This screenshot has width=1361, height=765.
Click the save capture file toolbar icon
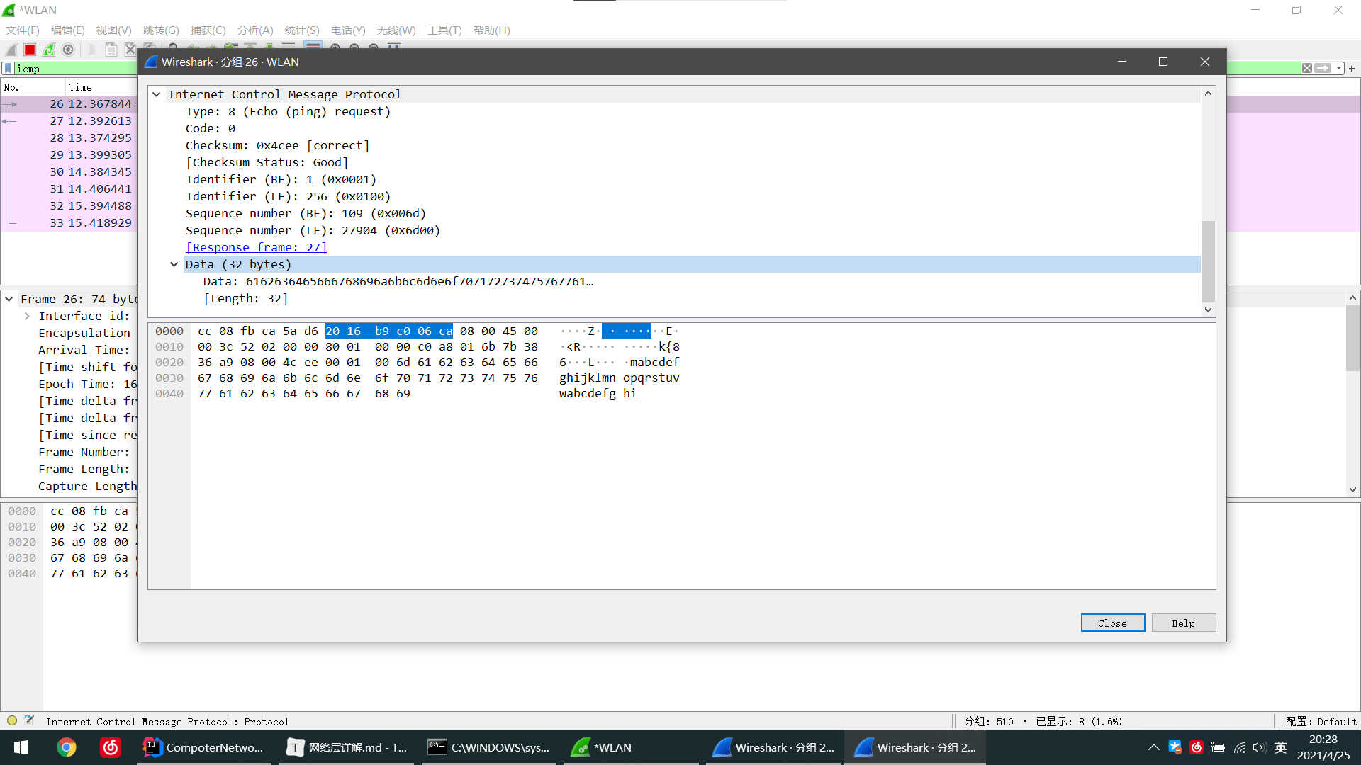click(111, 50)
